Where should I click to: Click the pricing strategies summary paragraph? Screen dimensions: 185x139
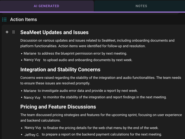[x=101, y=118]
